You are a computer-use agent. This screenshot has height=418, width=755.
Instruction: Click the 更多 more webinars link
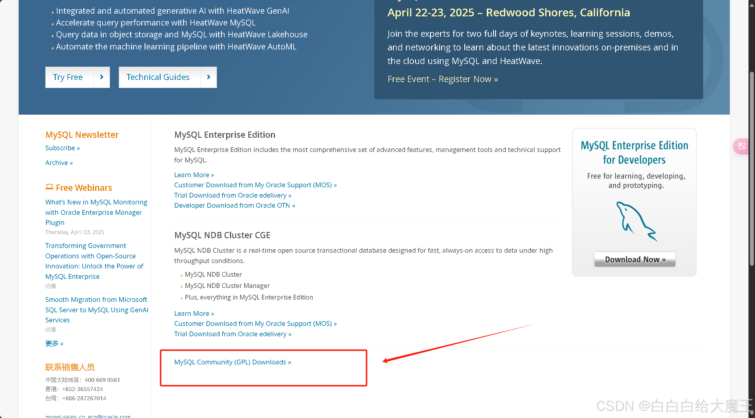54,343
